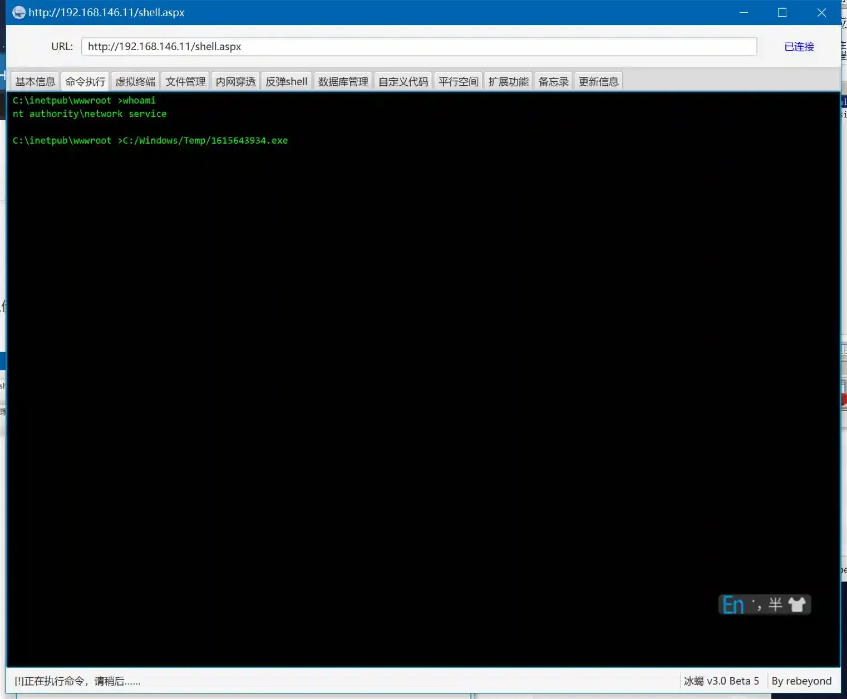
Task: Click the Behinder app icon in title bar
Action: point(19,12)
